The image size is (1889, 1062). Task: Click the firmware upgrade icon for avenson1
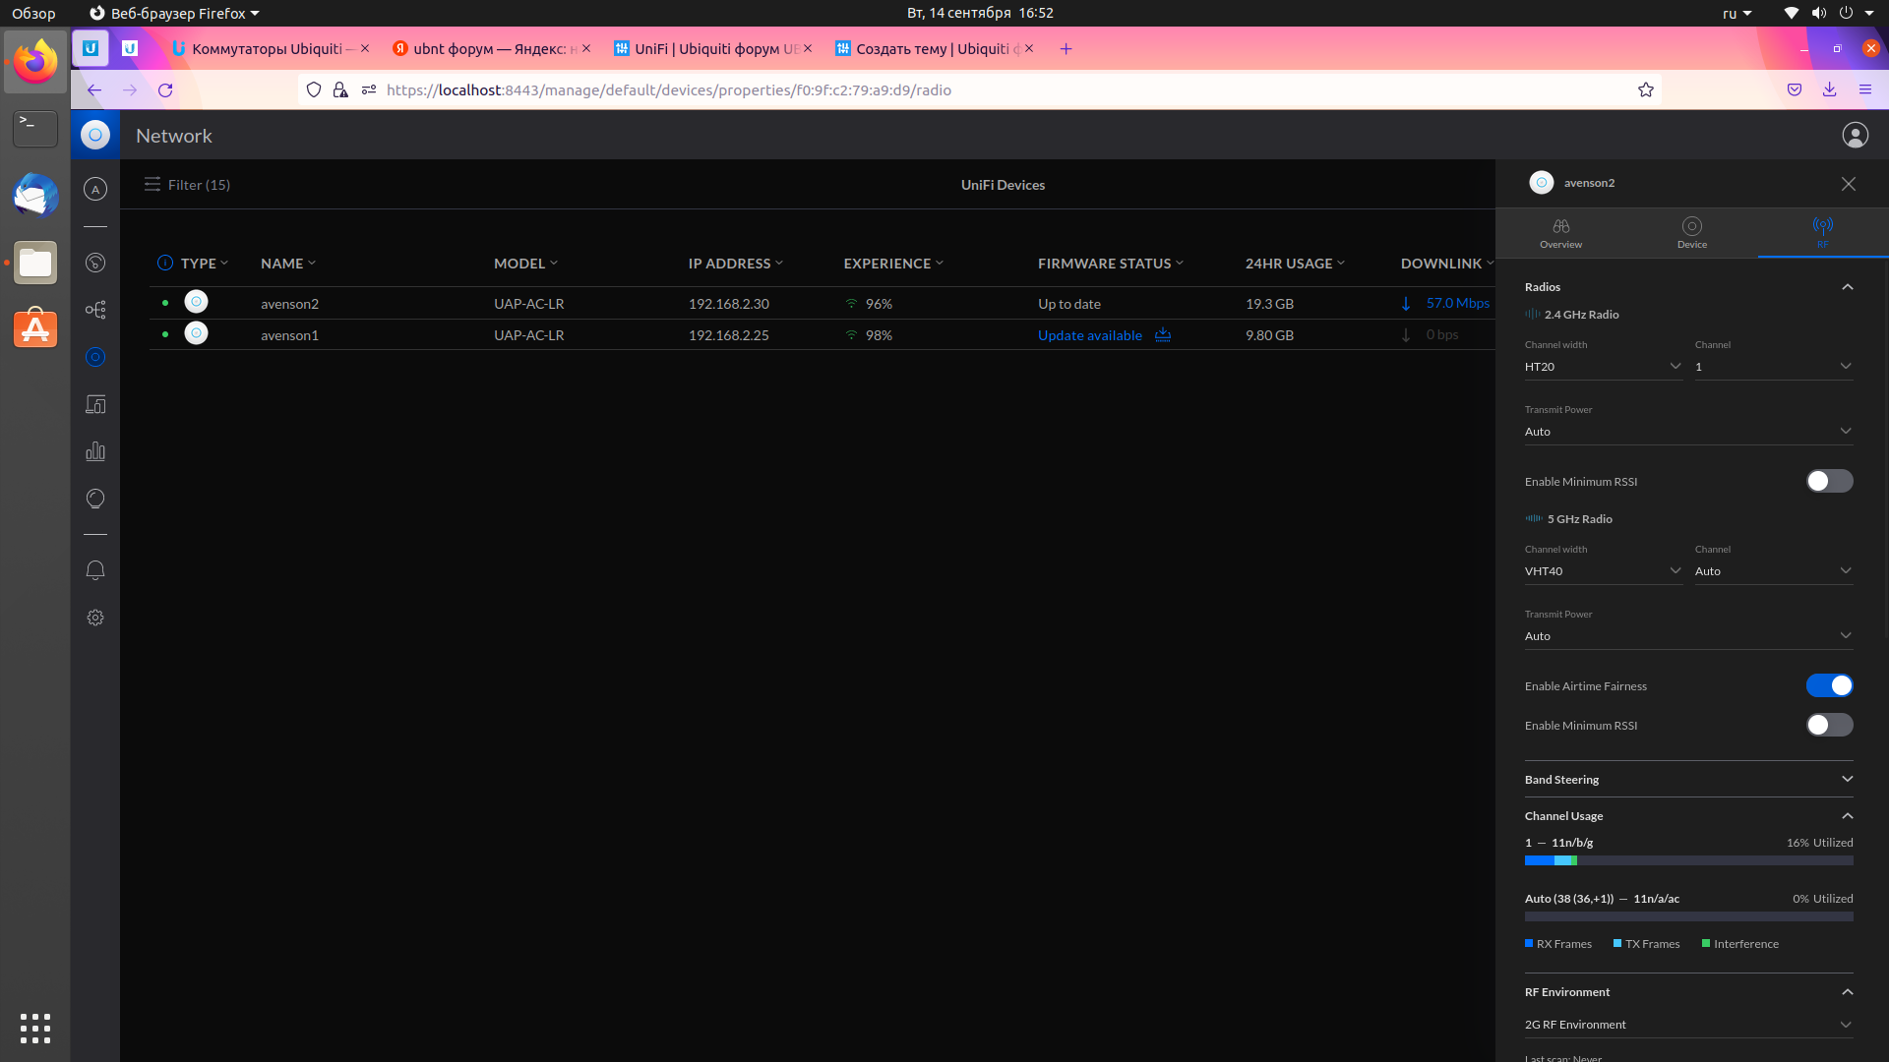tap(1163, 334)
